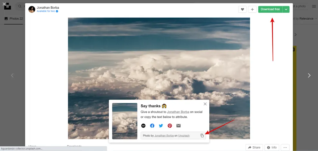Close the photo modal with the X icon
318x151 pixels.
pyautogui.click(x=4, y=4)
